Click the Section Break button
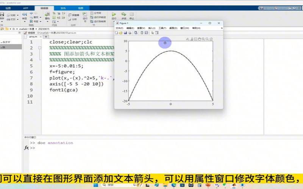 (96, 13)
